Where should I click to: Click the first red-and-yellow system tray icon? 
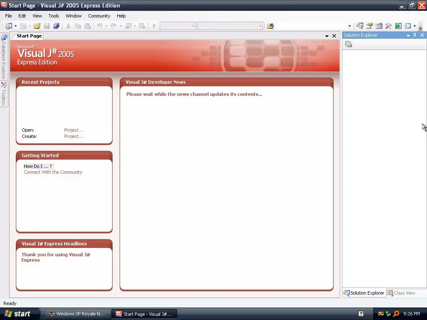381,314
